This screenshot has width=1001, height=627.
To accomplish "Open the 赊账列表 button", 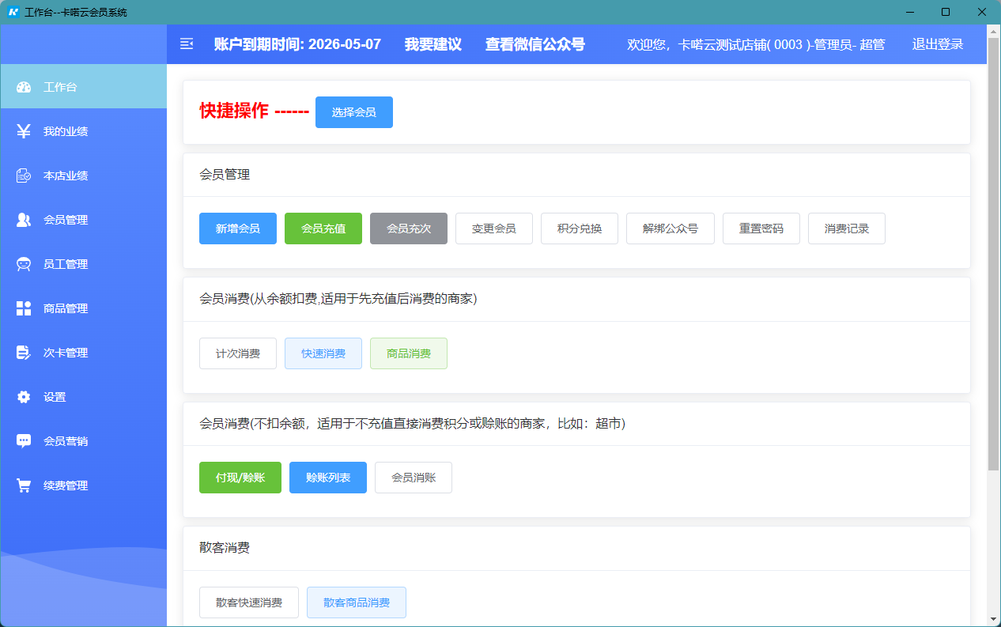I will (328, 478).
